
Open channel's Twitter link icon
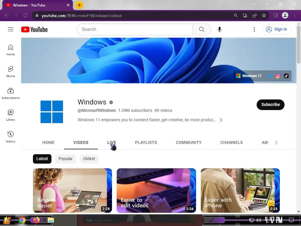pos(270,76)
